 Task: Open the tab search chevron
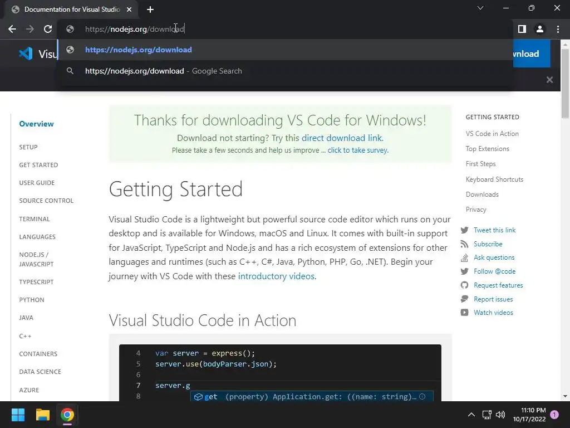click(x=480, y=8)
